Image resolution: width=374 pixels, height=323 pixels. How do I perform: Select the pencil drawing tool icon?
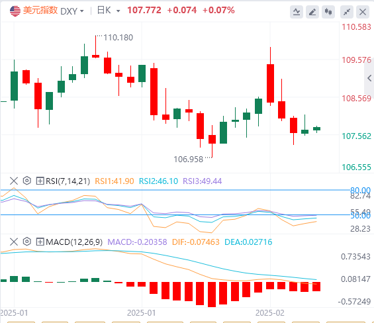(x=312, y=12)
